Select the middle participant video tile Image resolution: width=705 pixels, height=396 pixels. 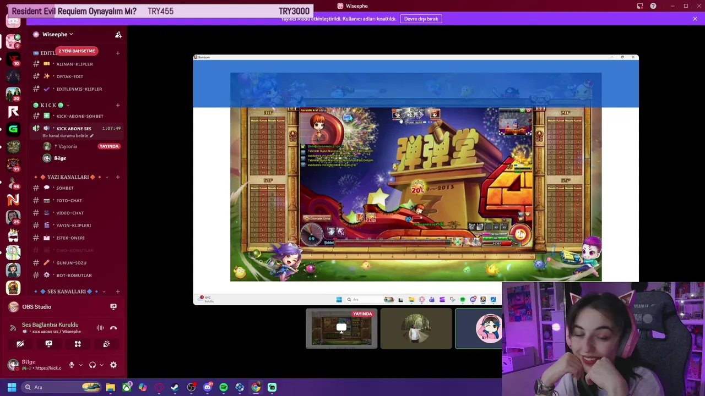point(416,328)
